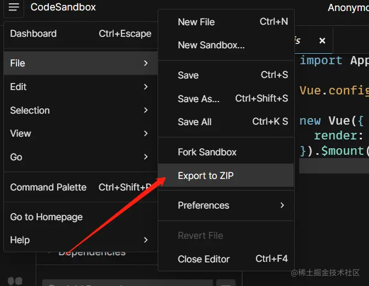Screen dimensions: 369x286
Task: Click the import line in code editor
Action: click(x=334, y=61)
